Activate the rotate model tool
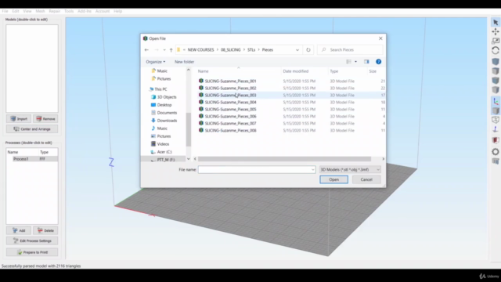 [496, 50]
